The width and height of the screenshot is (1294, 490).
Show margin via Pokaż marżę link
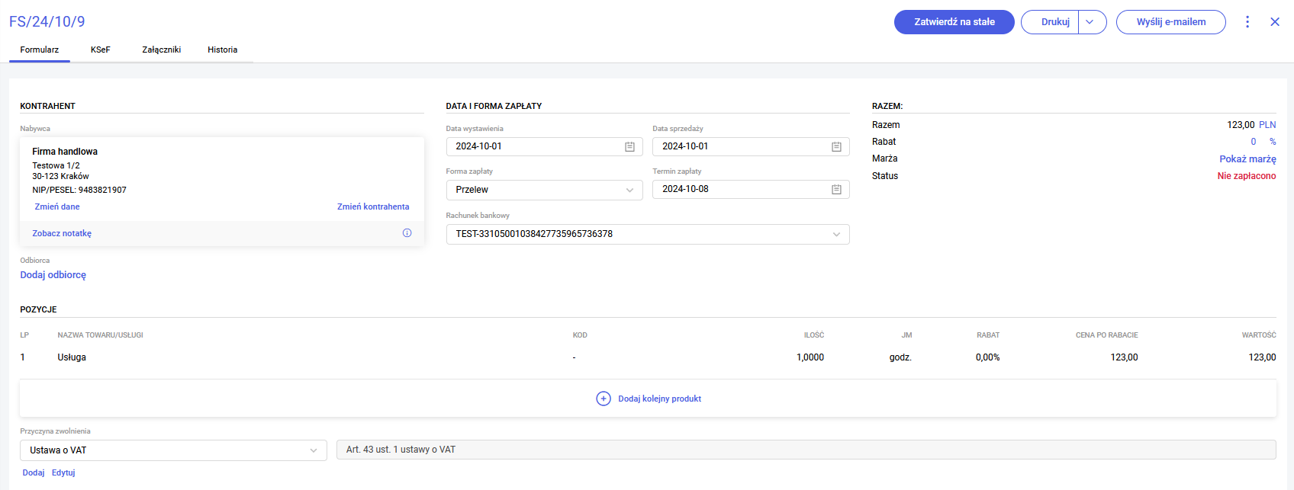click(x=1247, y=159)
